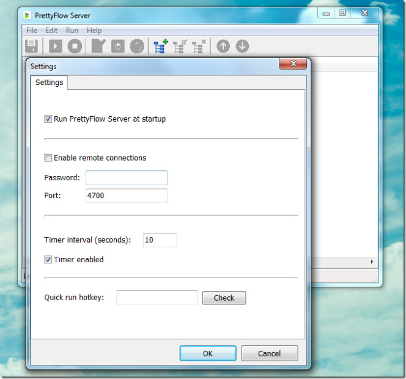Close the PrettyFlow Server main window
This screenshot has width=406, height=379.
point(365,13)
